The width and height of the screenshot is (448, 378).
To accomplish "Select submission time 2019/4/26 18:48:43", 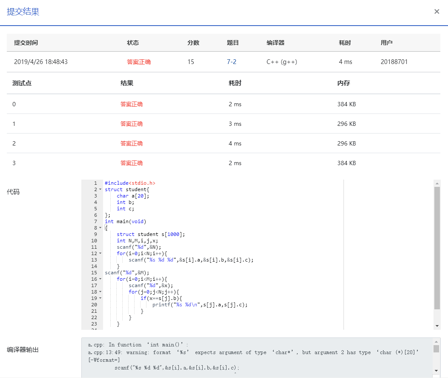I will click(41, 62).
